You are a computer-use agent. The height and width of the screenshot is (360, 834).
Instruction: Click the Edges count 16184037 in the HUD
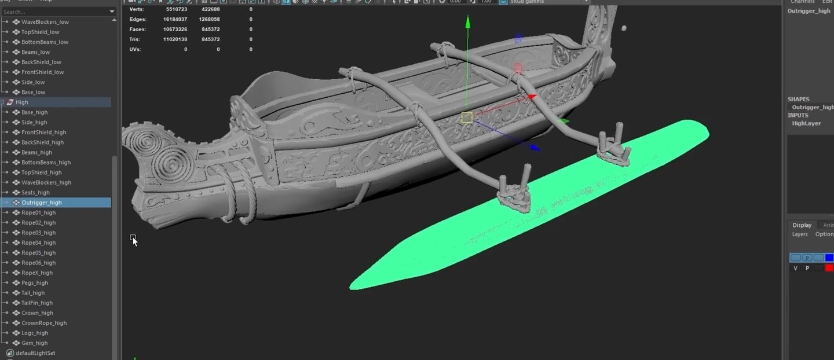(x=175, y=19)
